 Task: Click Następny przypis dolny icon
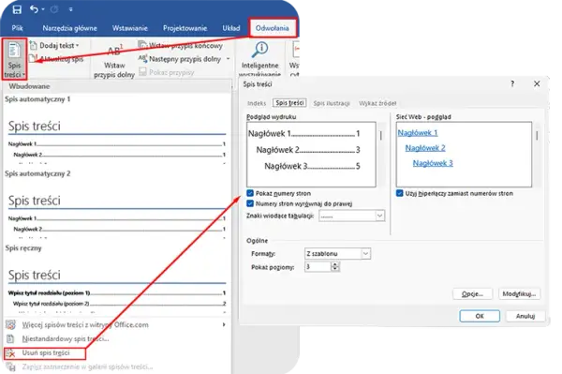point(142,58)
